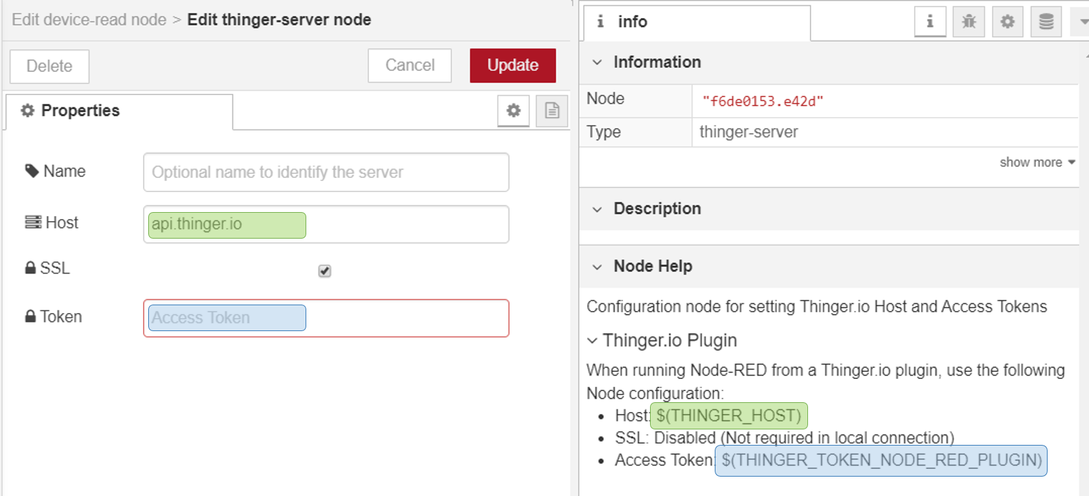The width and height of the screenshot is (1089, 496).
Task: Expand show more node details
Action: click(x=1037, y=162)
